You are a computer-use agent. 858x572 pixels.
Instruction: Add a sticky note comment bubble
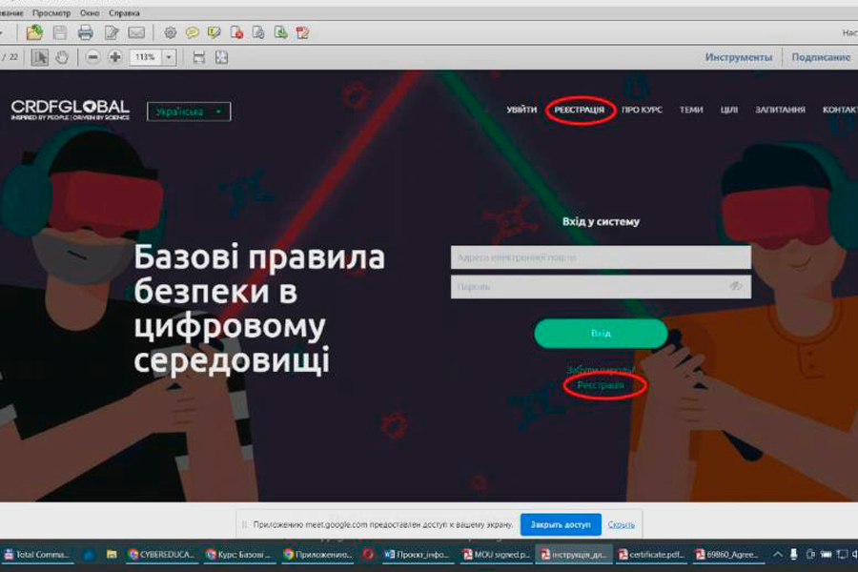coord(192,32)
